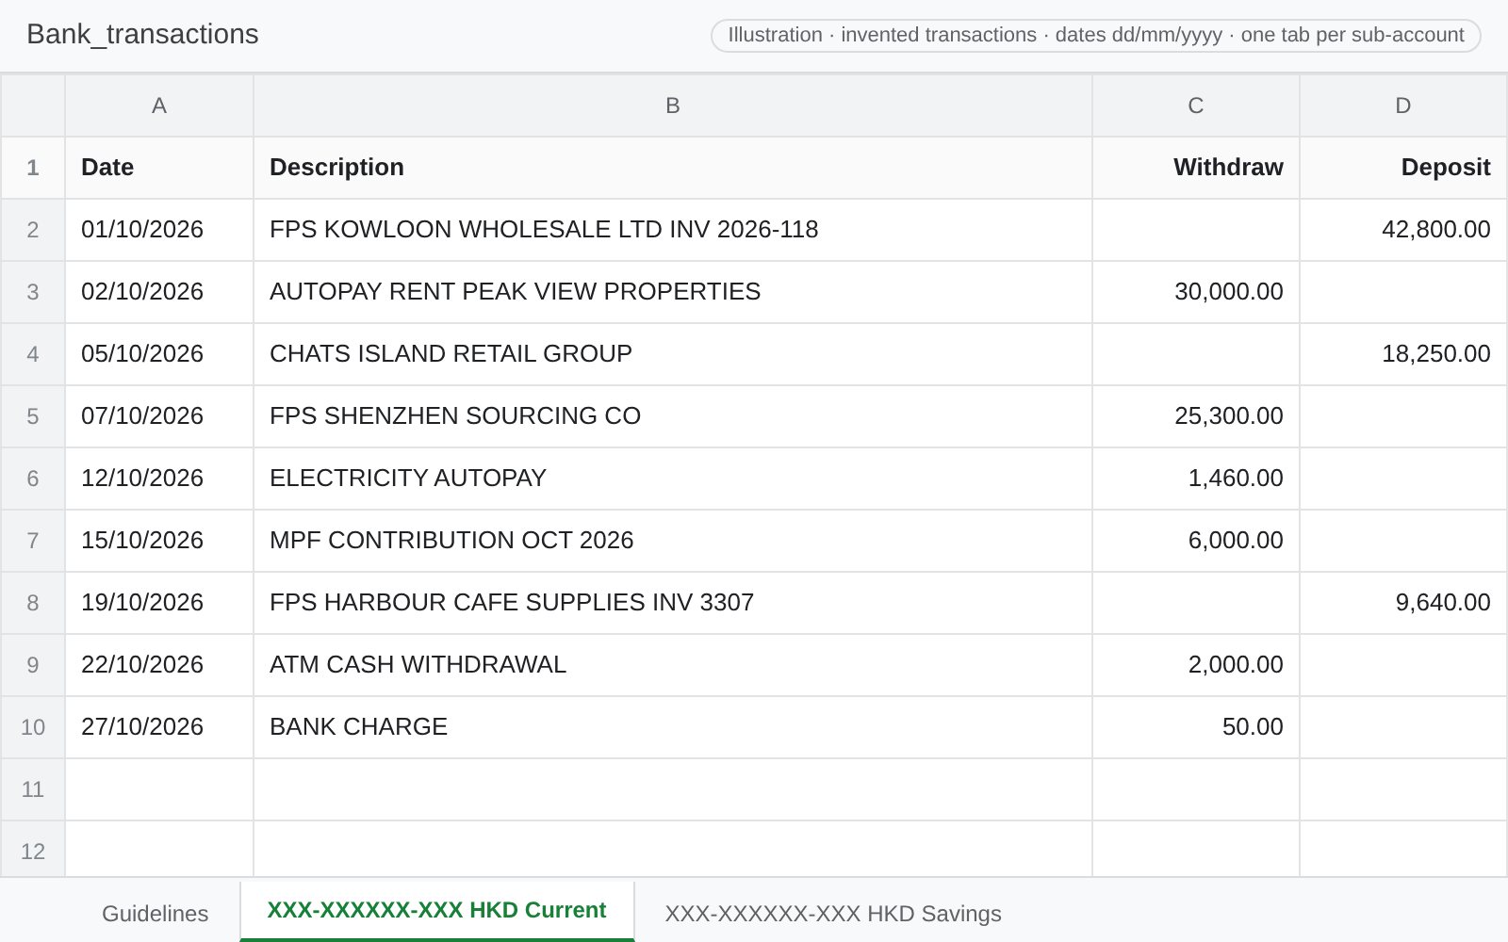Image resolution: width=1508 pixels, height=942 pixels.
Task: Select the date cell 19/10/2026
Action: tap(159, 603)
